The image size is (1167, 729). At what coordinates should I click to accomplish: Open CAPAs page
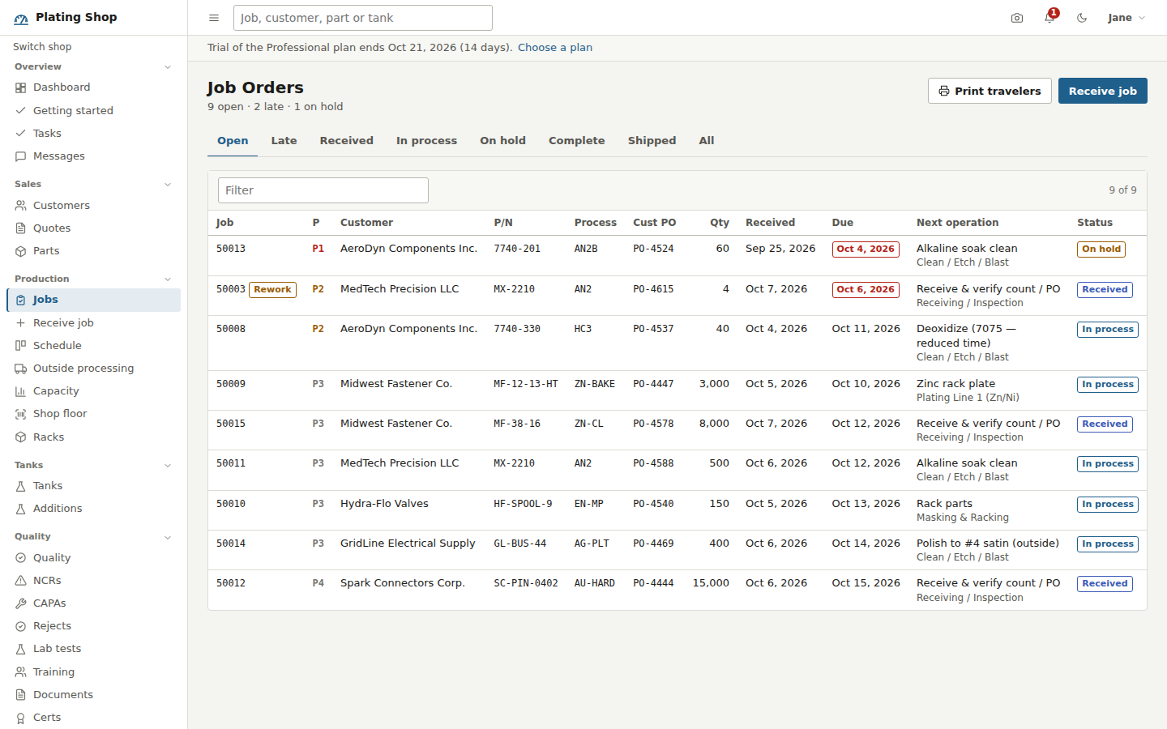(x=93, y=603)
